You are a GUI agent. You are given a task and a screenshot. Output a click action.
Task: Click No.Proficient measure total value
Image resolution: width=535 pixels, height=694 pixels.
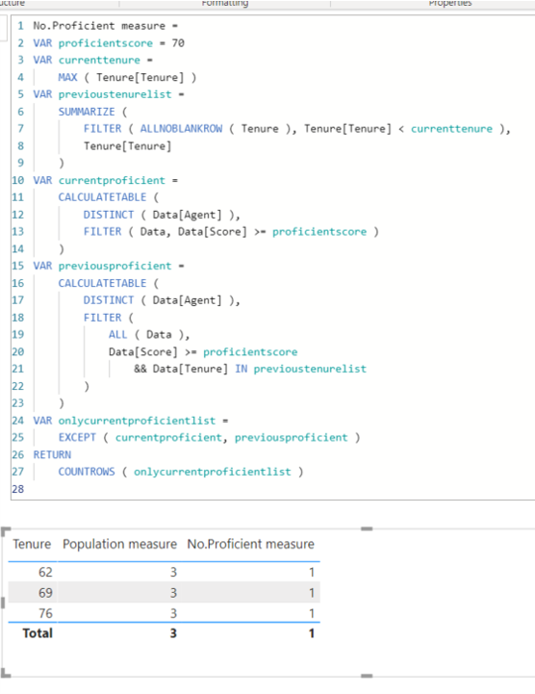[x=312, y=633]
